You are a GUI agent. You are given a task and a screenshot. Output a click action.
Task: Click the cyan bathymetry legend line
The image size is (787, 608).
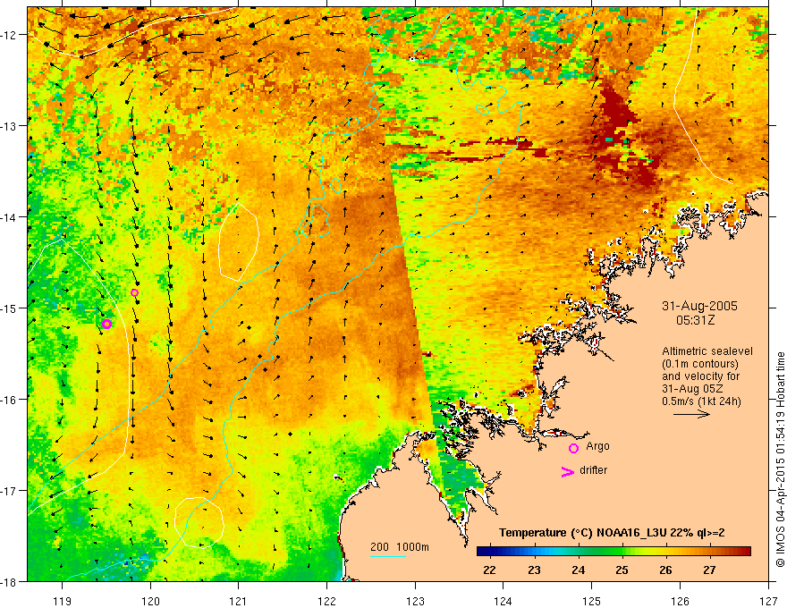(x=388, y=556)
